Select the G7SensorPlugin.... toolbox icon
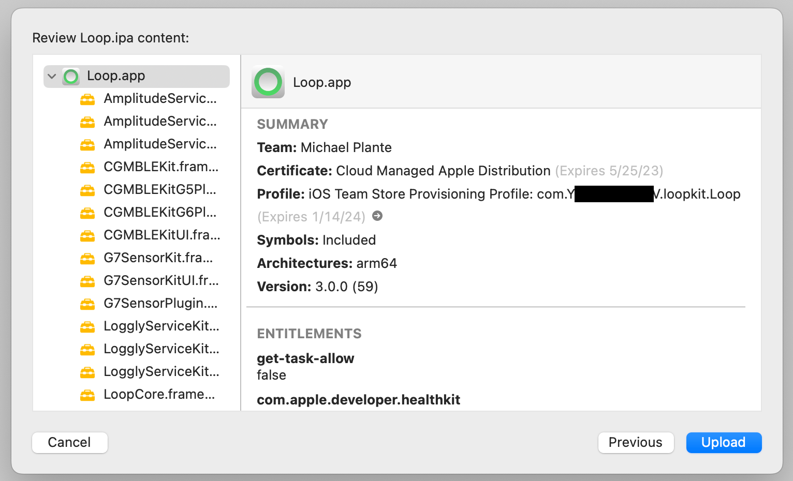The width and height of the screenshot is (793, 481). click(87, 304)
